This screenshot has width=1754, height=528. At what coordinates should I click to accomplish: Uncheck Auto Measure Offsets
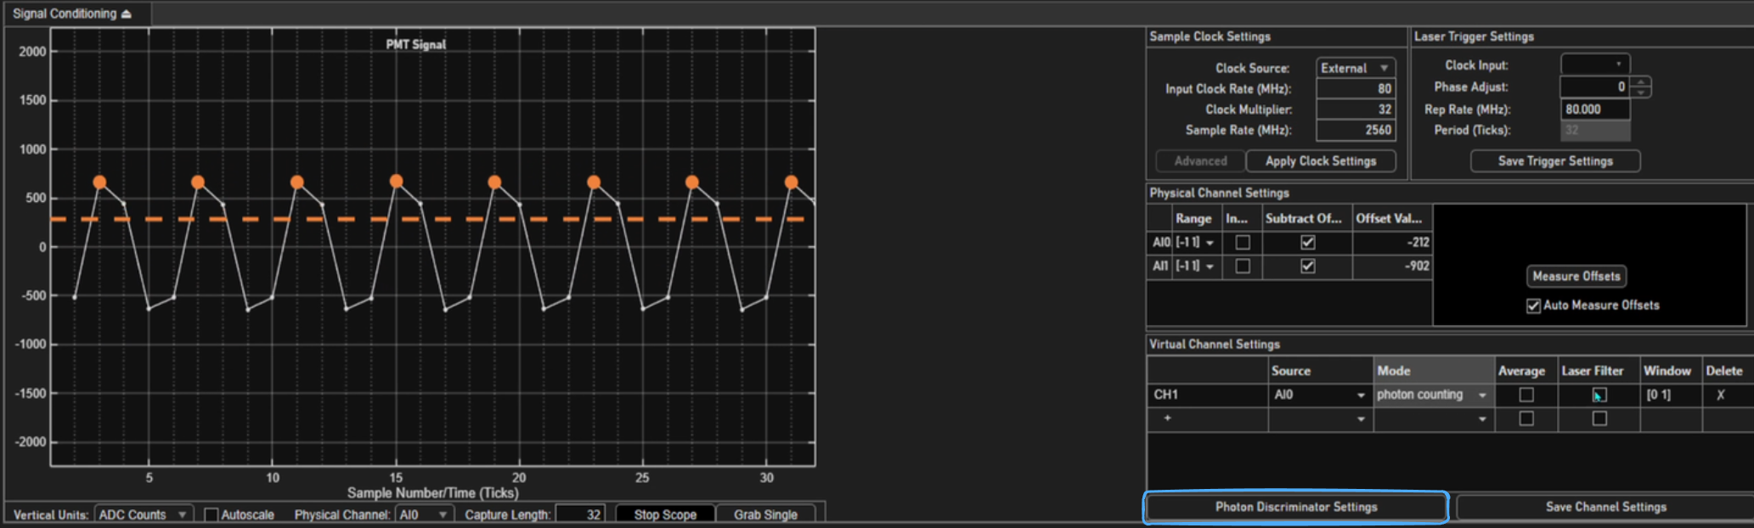(x=1533, y=306)
